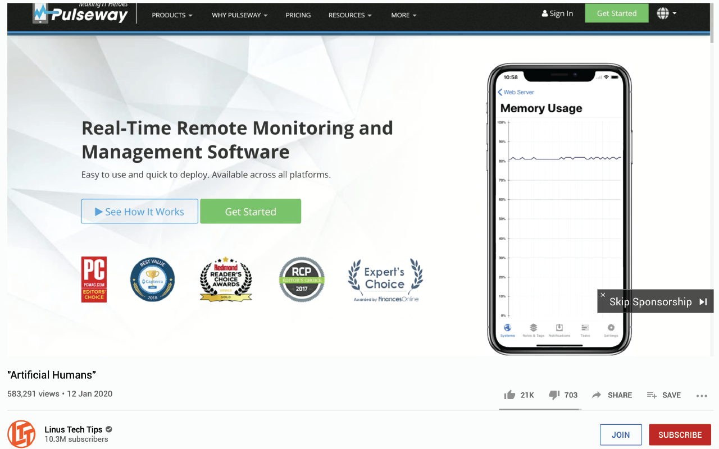Subscribe to Linus Tech Tips
The image size is (719, 449).
pos(680,435)
